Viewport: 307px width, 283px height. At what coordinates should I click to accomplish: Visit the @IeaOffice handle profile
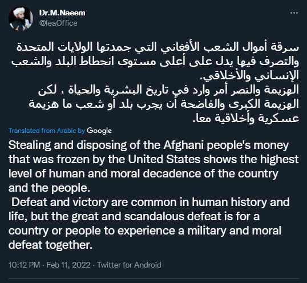pyautogui.click(x=58, y=23)
